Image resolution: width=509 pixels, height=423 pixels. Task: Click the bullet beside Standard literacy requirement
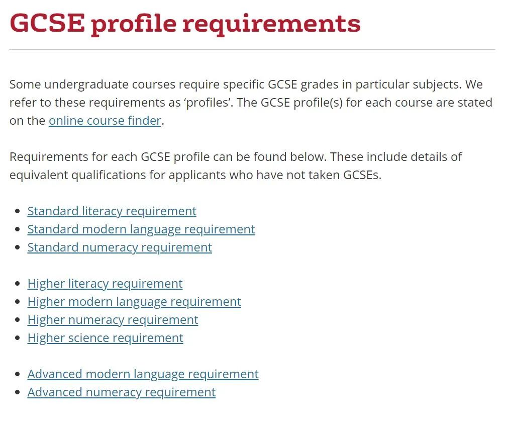click(x=18, y=211)
